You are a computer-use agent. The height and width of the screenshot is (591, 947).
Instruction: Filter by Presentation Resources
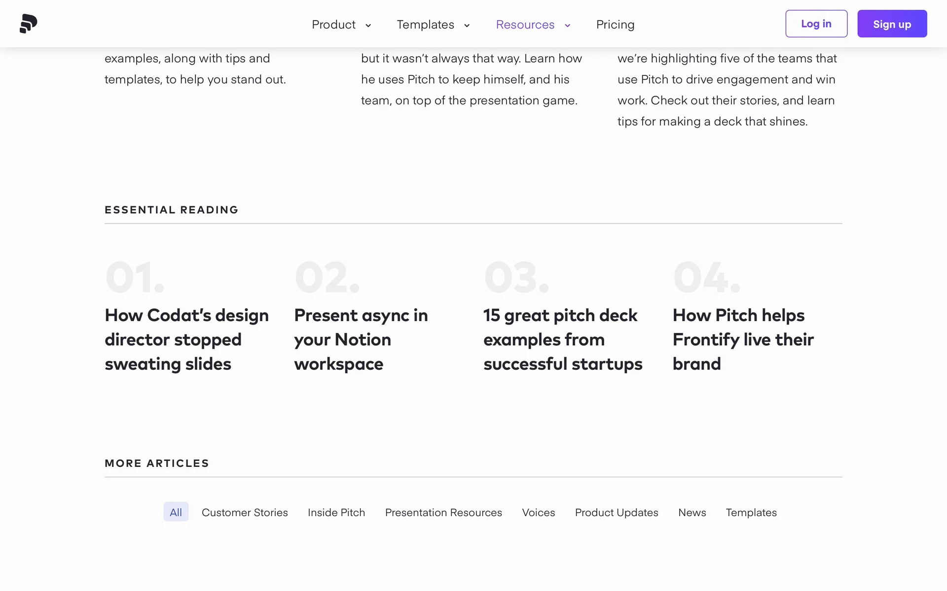443,512
